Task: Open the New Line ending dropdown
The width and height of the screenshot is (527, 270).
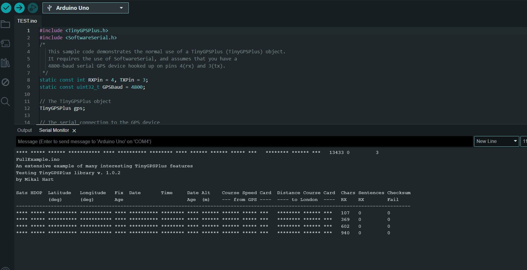Action: [x=496, y=141]
